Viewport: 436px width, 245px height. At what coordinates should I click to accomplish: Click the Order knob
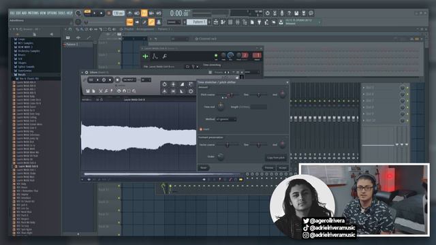click(x=220, y=157)
